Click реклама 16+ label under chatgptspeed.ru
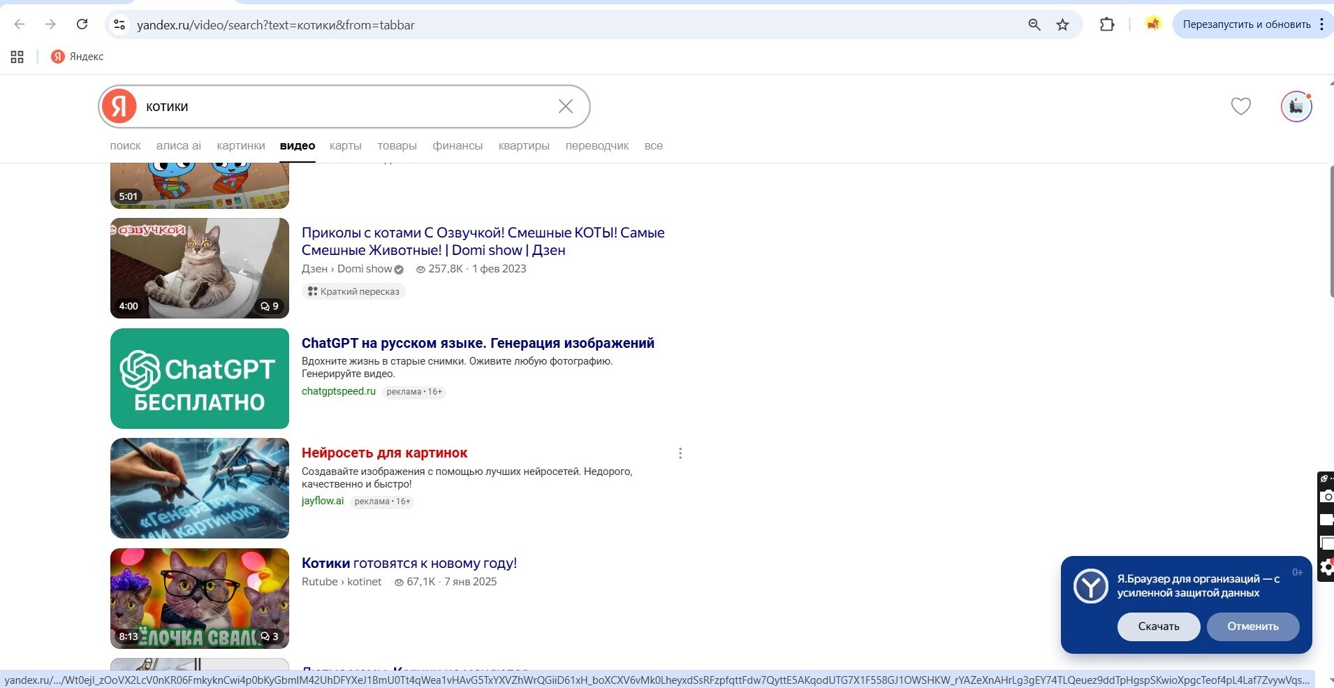 click(414, 392)
